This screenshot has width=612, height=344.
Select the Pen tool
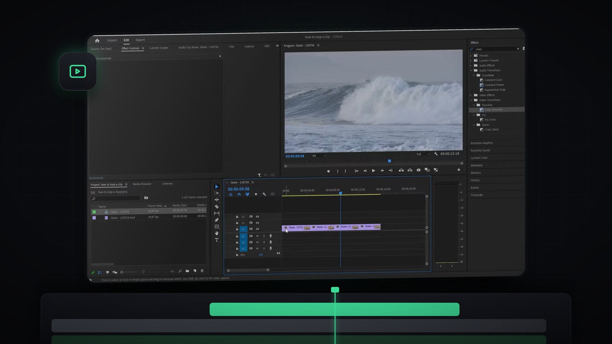click(x=216, y=220)
